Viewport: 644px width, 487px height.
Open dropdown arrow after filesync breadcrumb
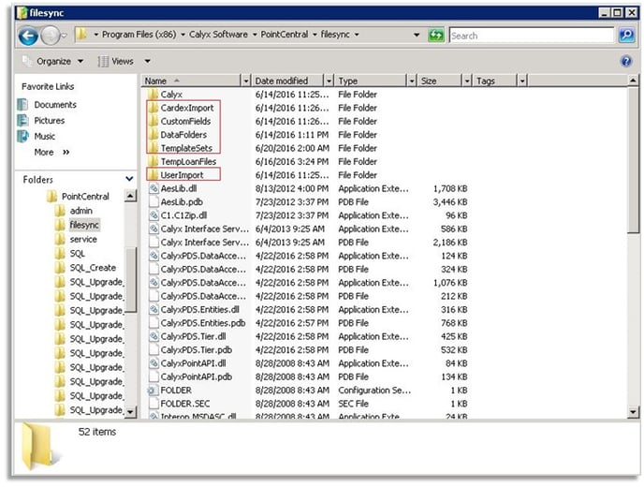357,35
